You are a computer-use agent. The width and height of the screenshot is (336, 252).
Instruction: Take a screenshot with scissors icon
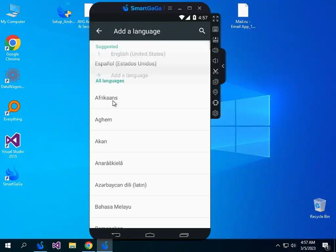[x=215, y=71]
